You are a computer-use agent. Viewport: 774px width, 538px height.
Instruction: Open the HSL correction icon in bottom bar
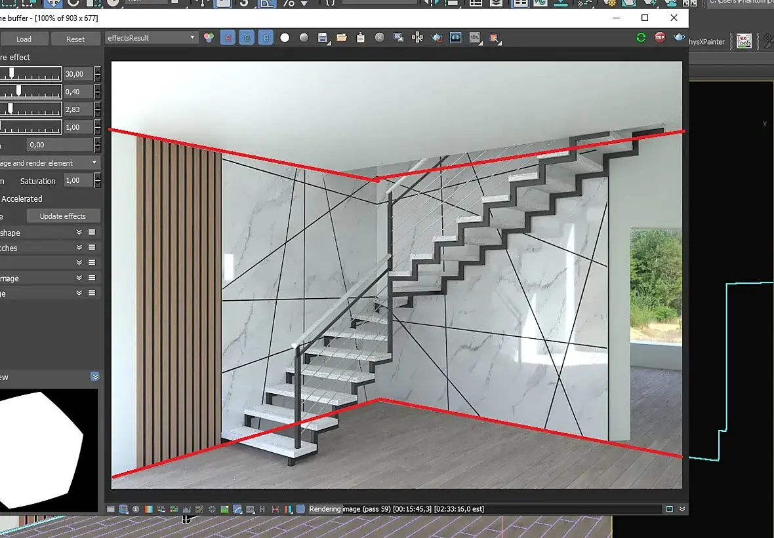tap(161, 509)
